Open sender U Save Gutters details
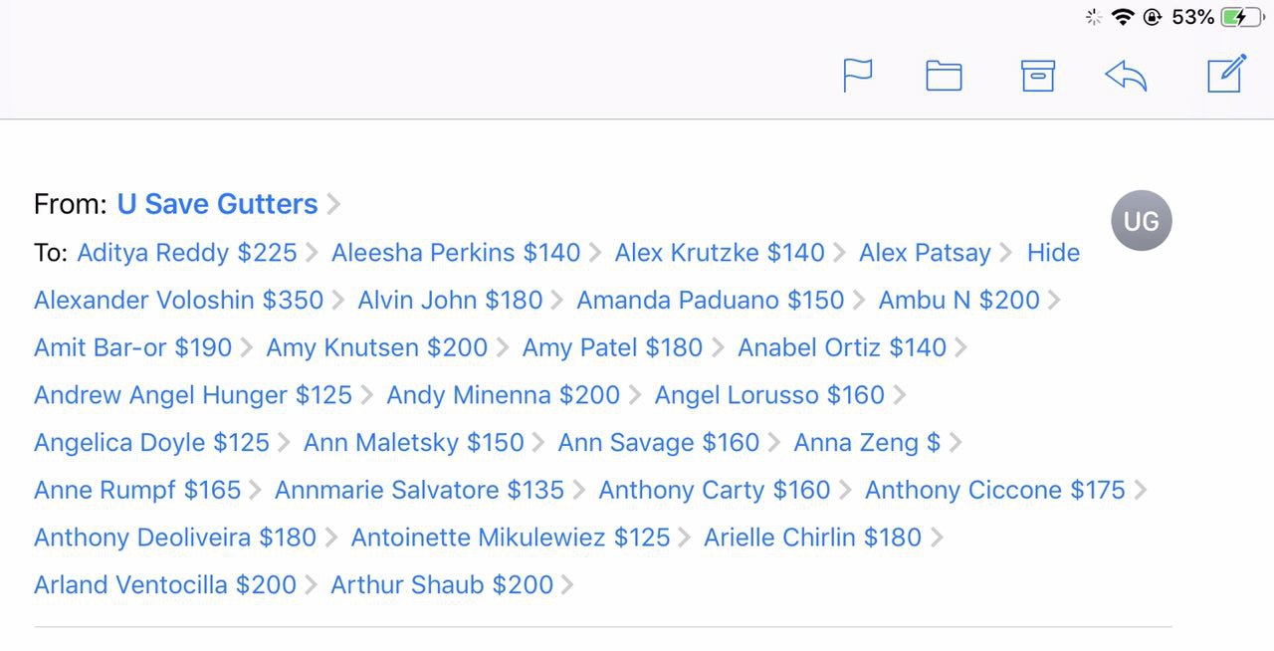1274x651 pixels. coord(217,204)
